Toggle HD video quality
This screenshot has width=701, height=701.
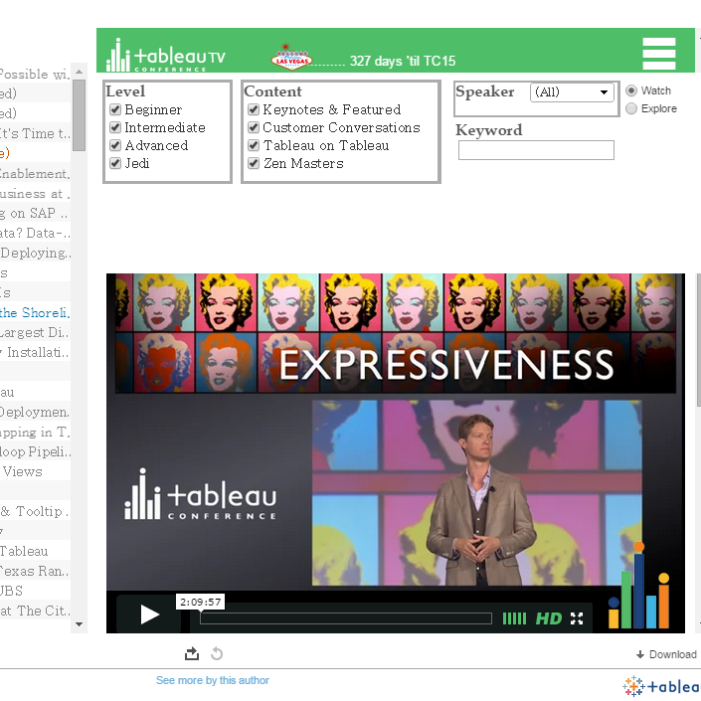(549, 618)
